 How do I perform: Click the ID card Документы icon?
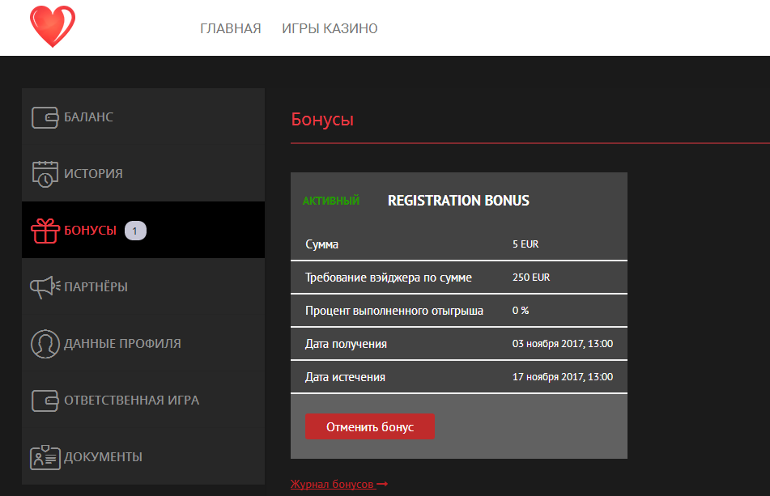(45, 457)
